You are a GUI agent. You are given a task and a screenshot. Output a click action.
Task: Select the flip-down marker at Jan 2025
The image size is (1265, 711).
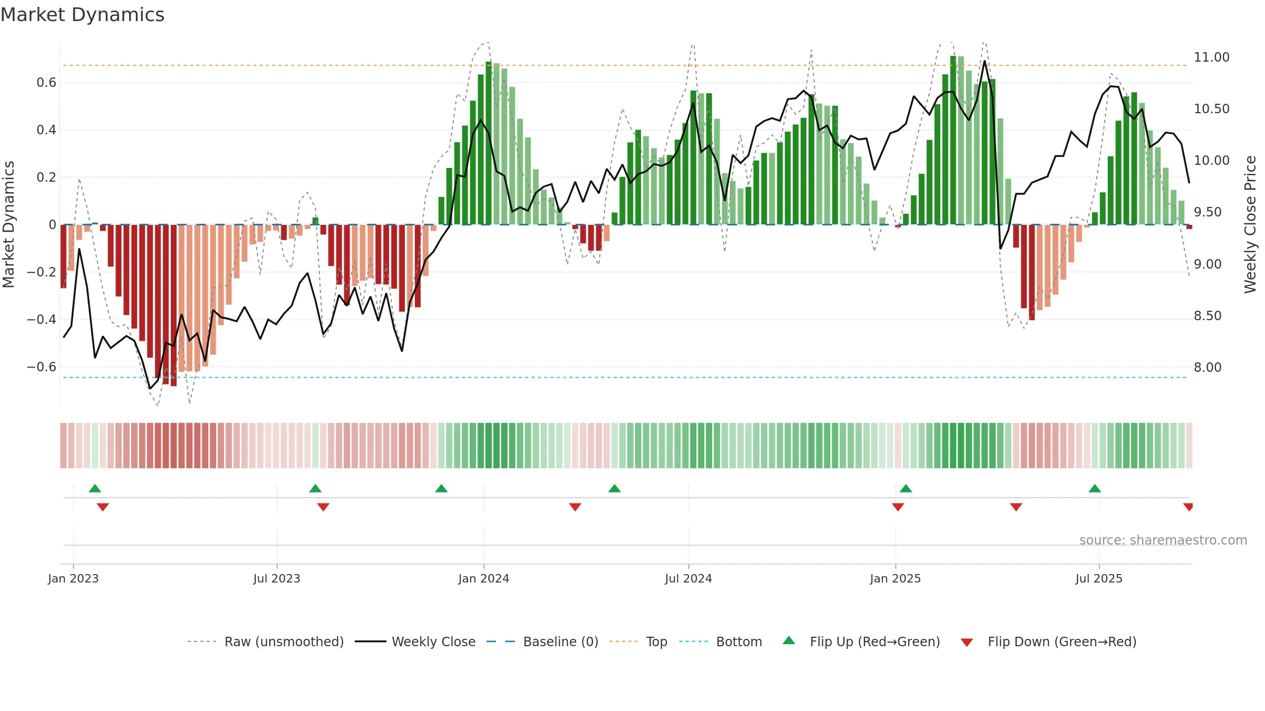(898, 507)
